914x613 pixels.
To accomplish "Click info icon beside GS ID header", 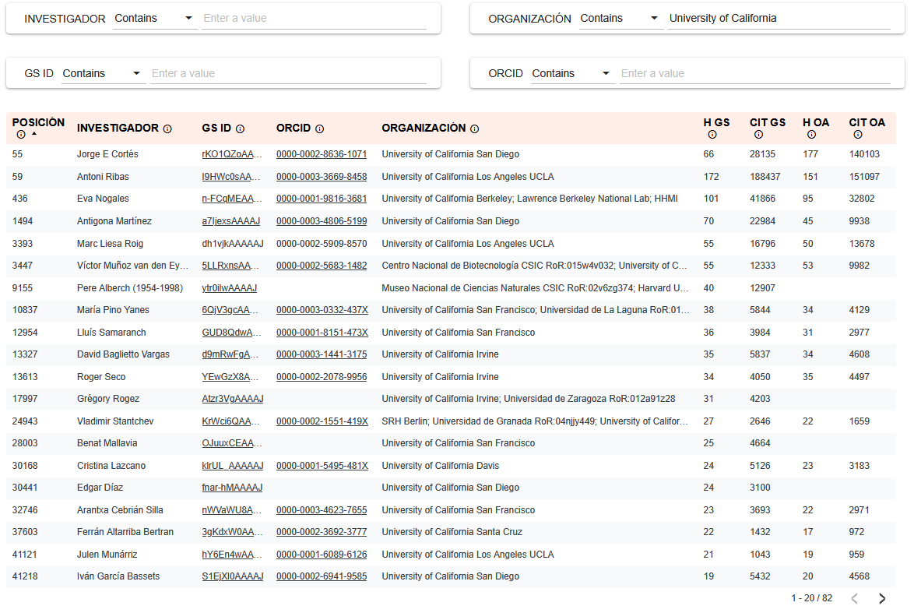I will click(x=240, y=129).
